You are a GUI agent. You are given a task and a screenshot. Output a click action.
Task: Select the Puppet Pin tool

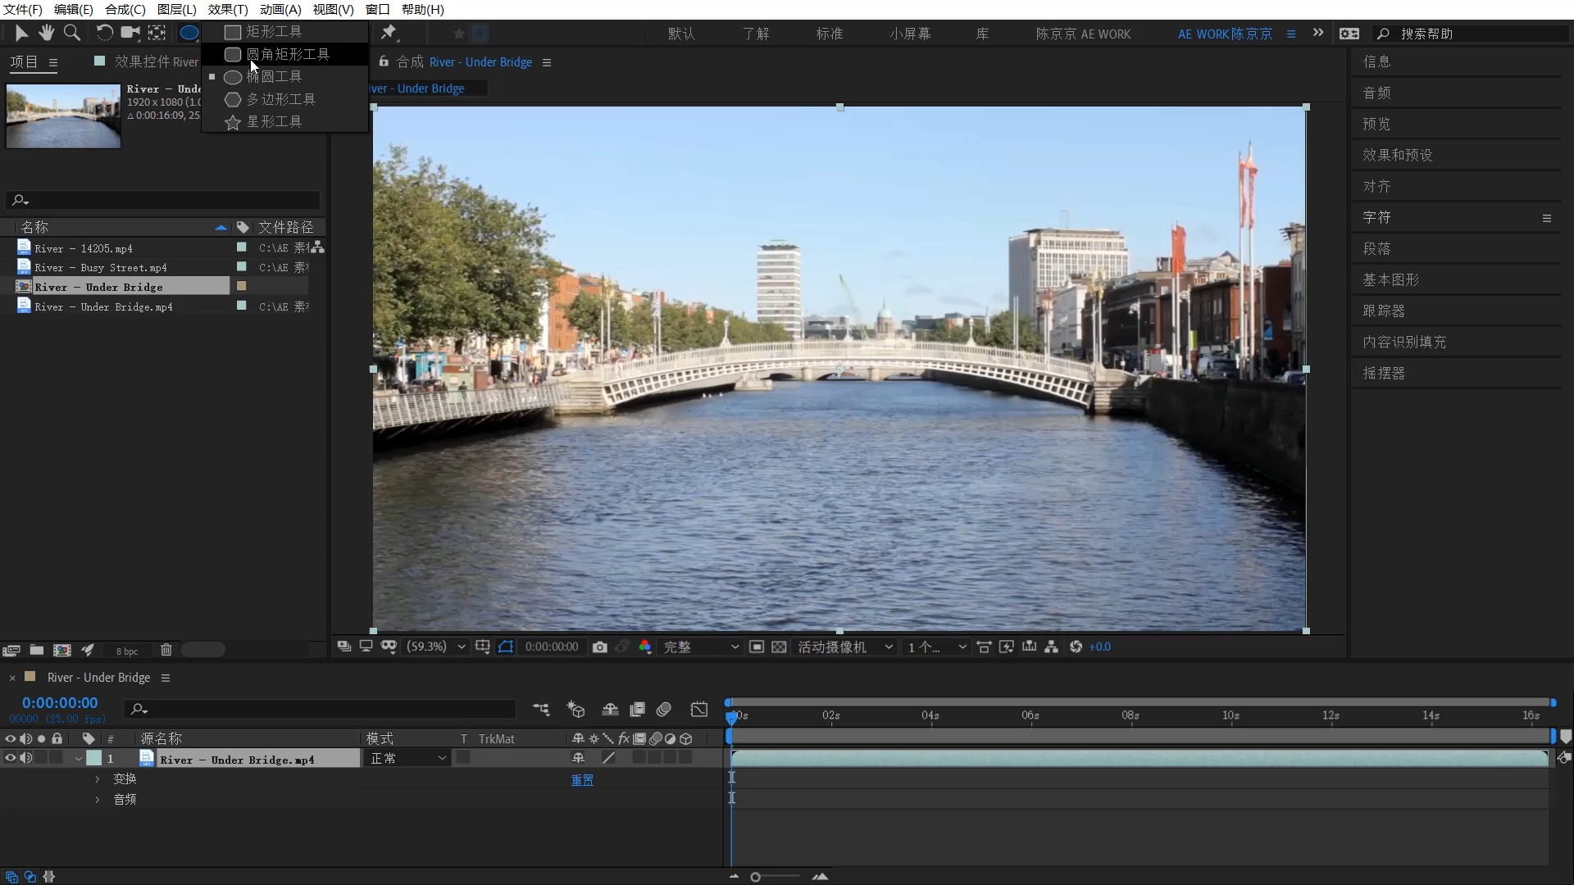tap(389, 33)
